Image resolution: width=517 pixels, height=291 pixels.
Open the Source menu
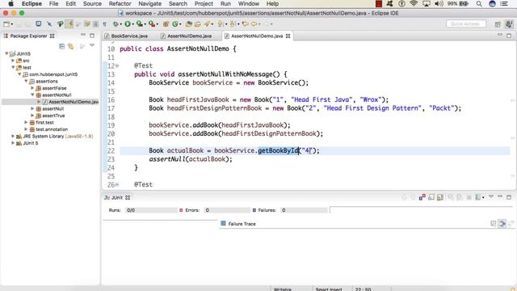pos(92,3)
